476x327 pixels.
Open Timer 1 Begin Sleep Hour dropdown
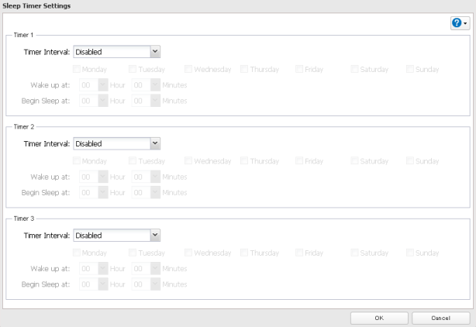[x=94, y=101]
